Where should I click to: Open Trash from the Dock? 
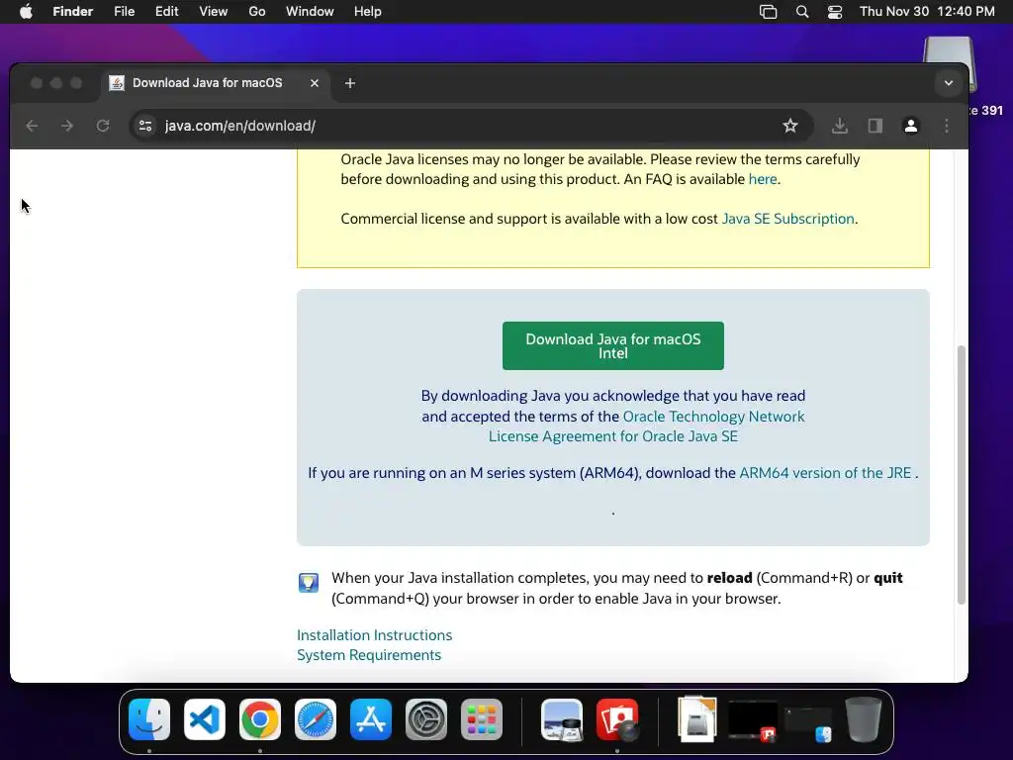point(864,719)
